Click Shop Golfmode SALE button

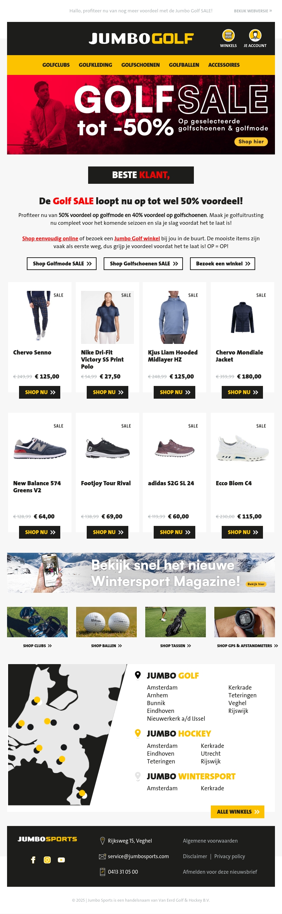(x=62, y=264)
